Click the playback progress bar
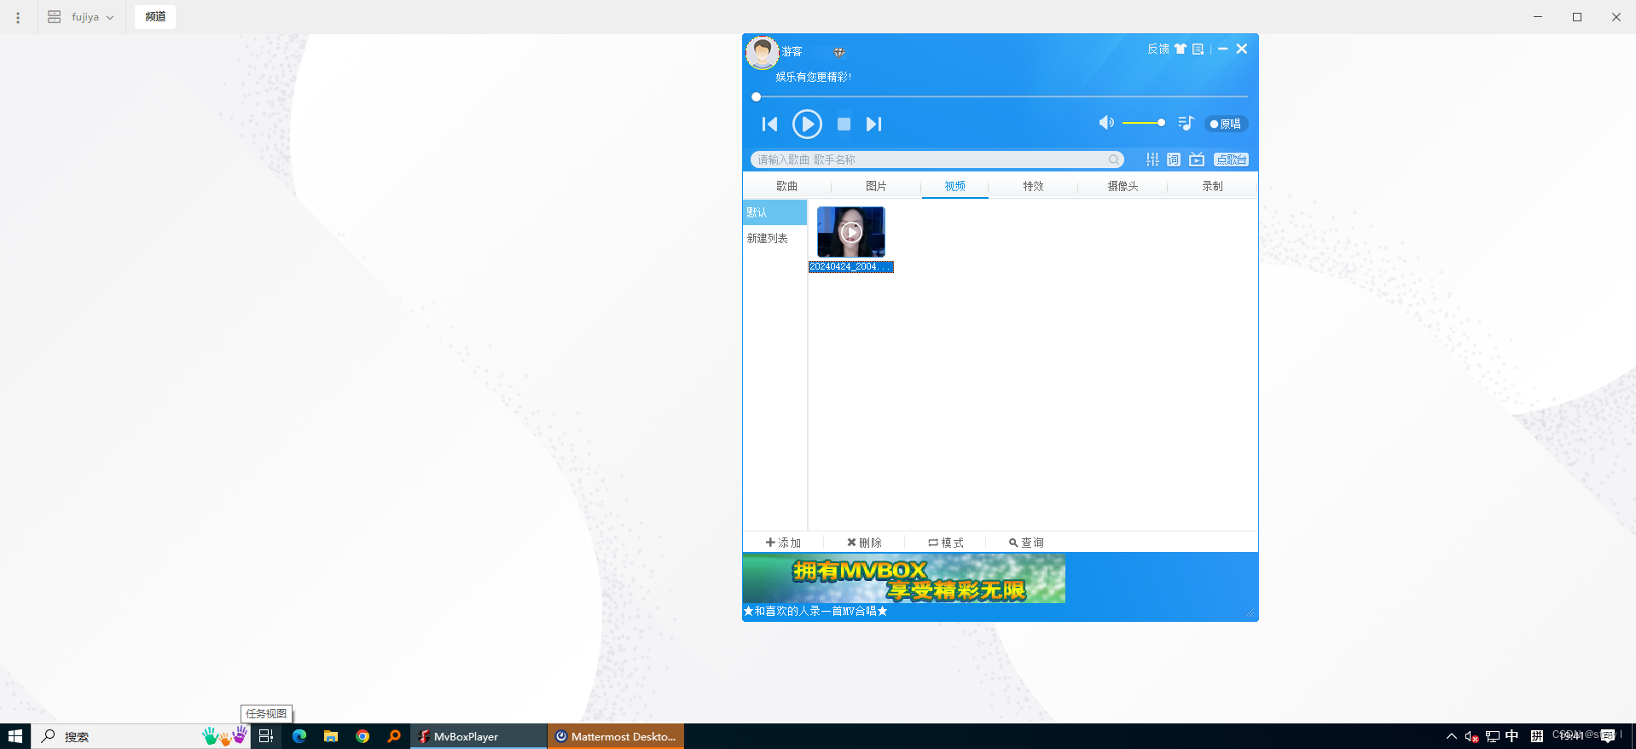The height and width of the screenshot is (749, 1636). 1000,96
